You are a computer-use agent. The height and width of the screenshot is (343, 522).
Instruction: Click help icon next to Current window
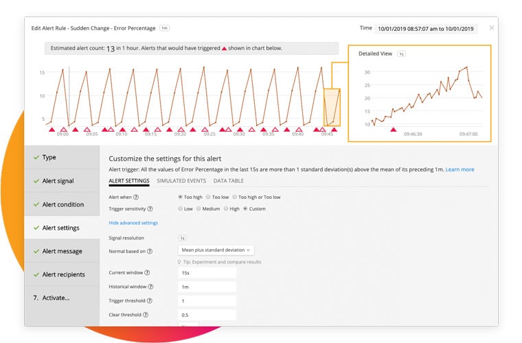pos(148,273)
